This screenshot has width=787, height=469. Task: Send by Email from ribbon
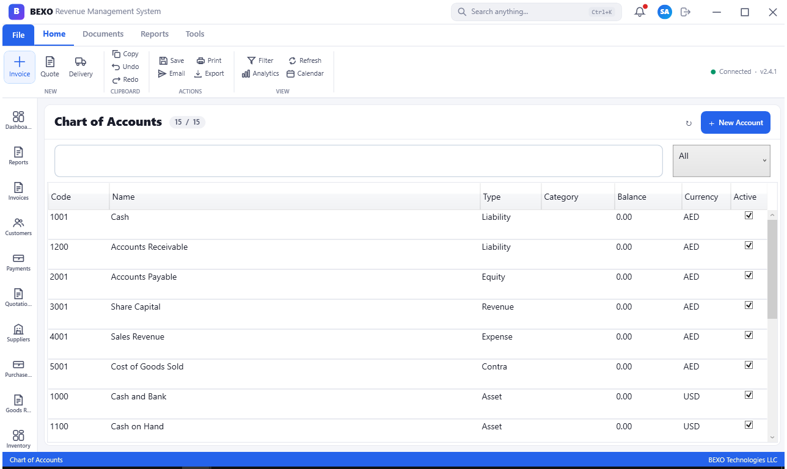click(x=171, y=73)
